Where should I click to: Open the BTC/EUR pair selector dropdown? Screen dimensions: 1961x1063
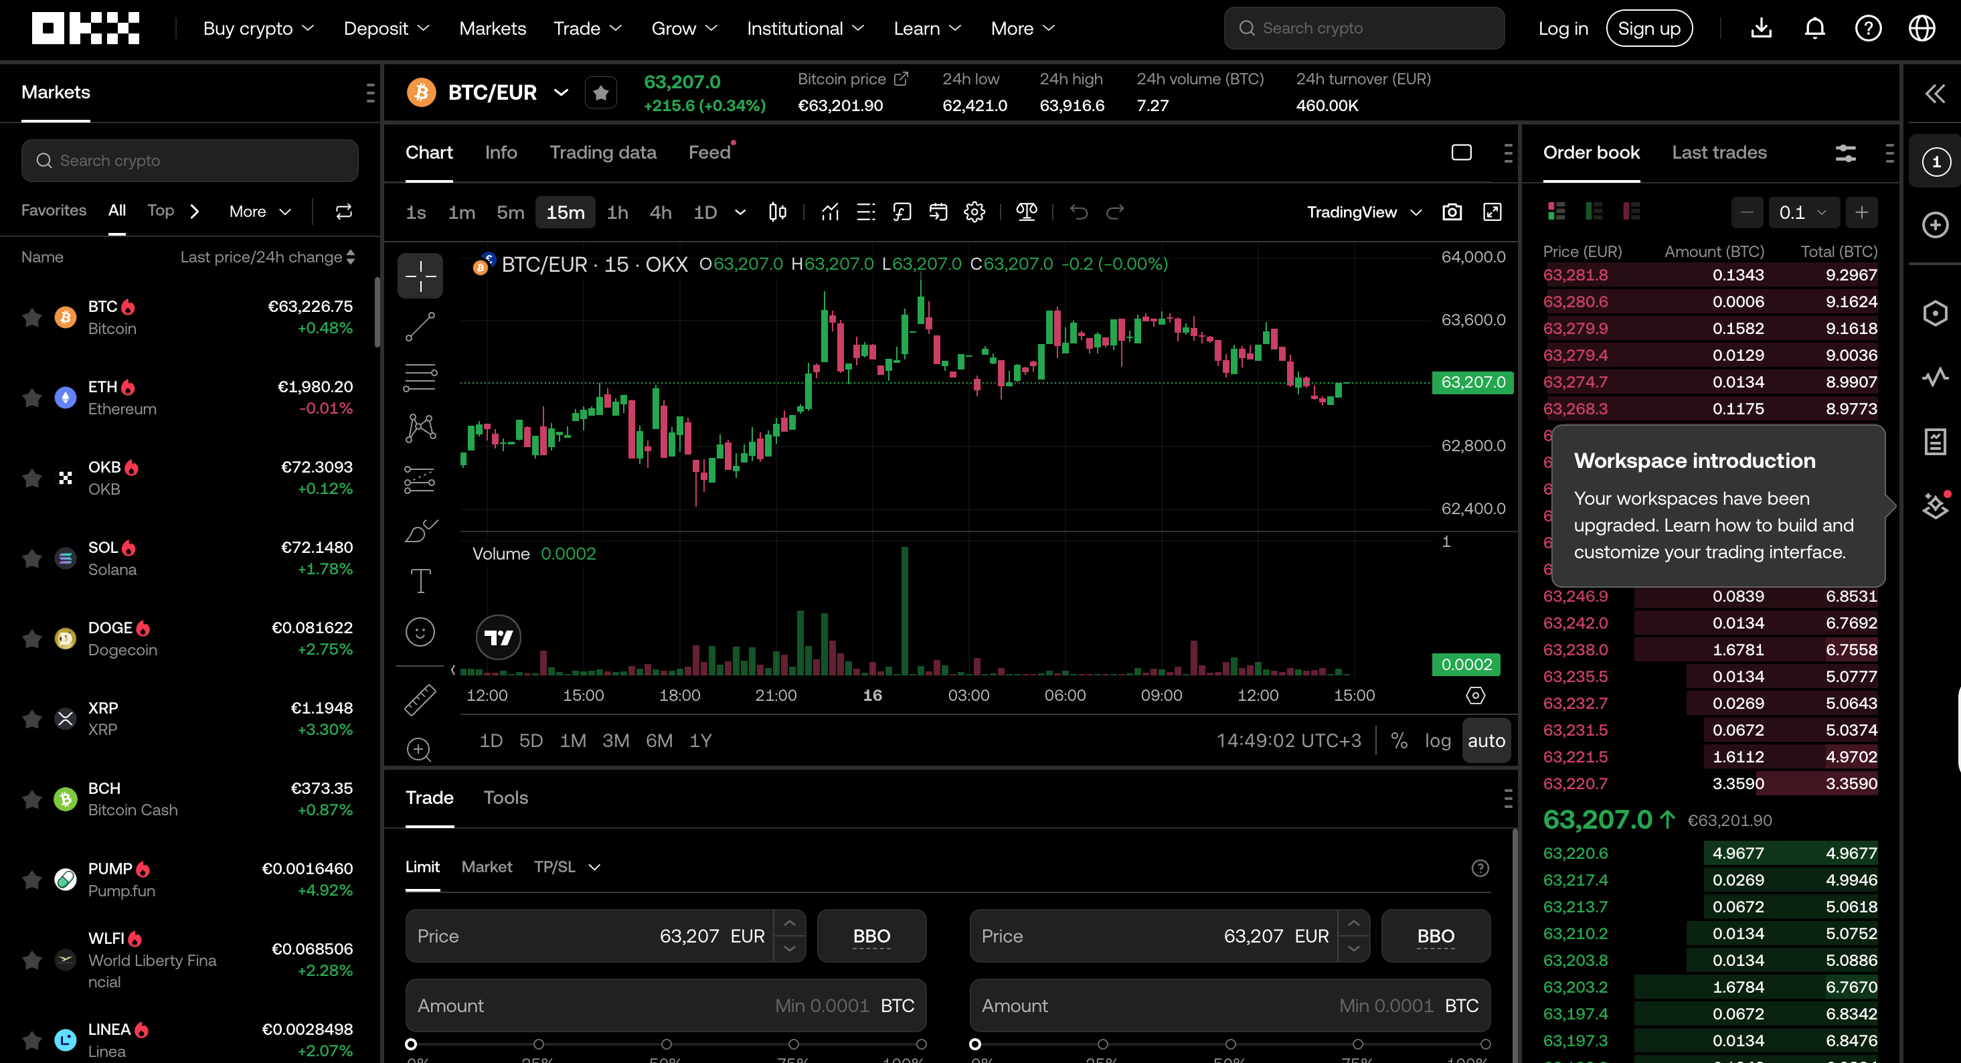point(561,92)
